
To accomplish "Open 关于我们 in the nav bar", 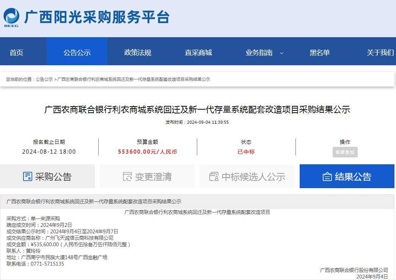I will pyautogui.click(x=380, y=53).
